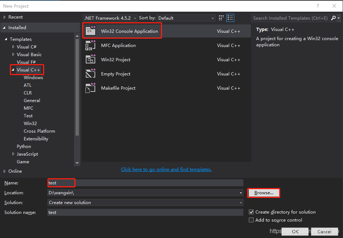Select the Game tree item

point(23,162)
